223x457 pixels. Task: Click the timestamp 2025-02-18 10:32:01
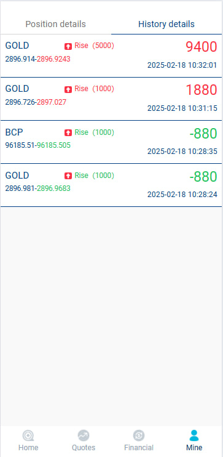(182, 65)
